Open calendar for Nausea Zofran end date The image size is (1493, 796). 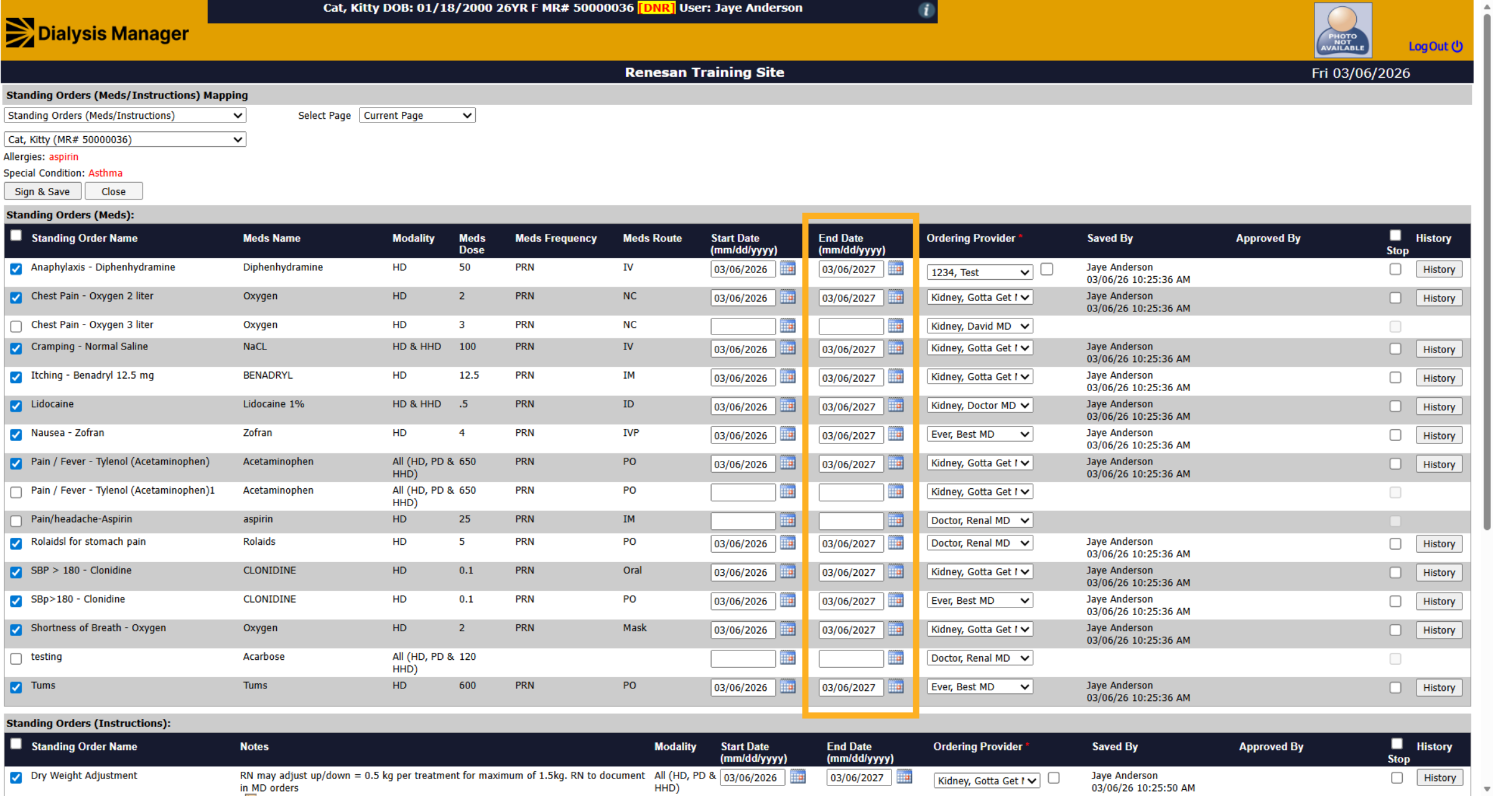tap(896, 434)
